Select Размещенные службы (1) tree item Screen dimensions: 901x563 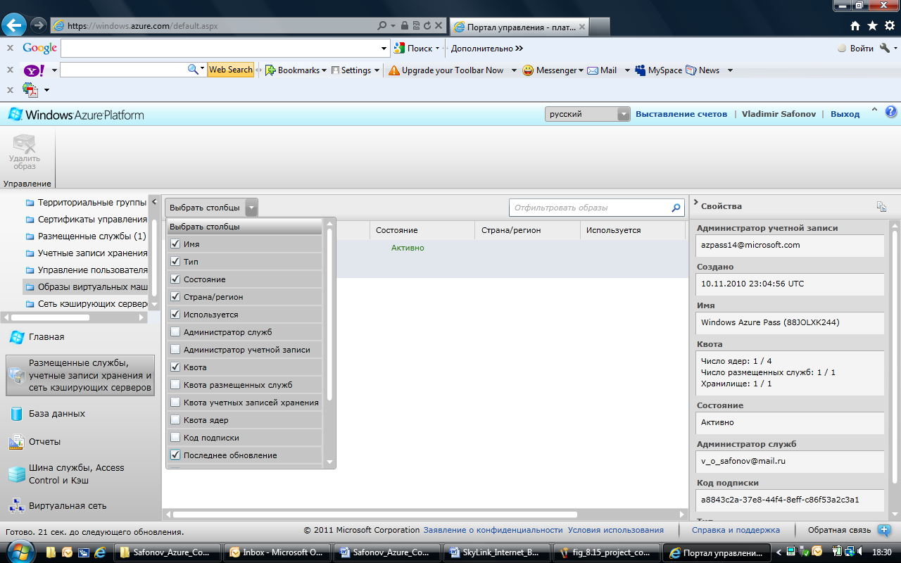[92, 236]
